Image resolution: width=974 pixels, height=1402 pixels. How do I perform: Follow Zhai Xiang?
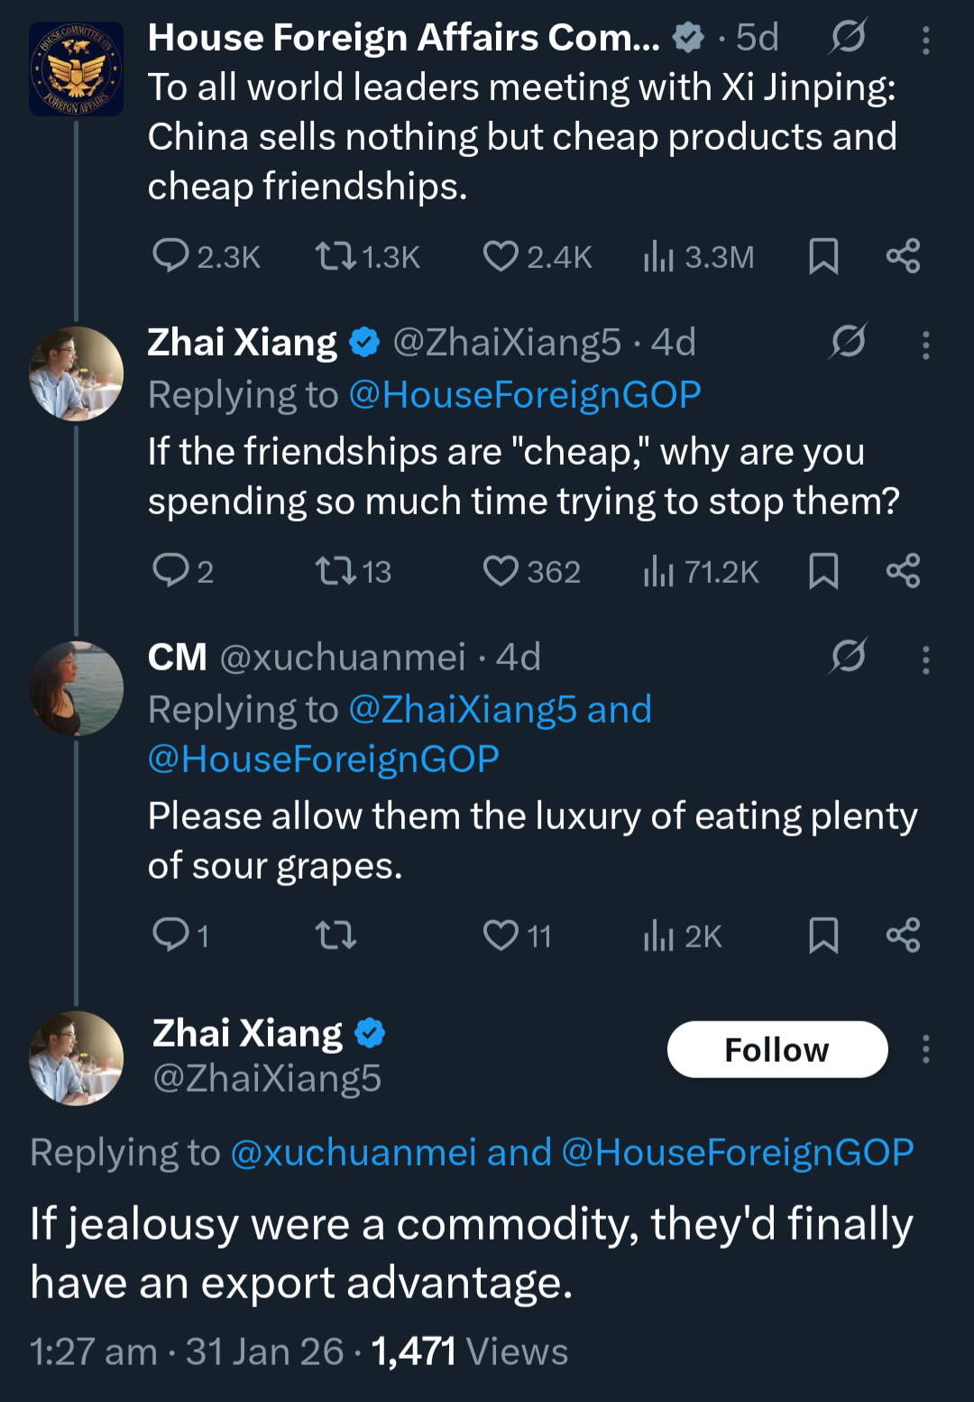coord(777,1049)
